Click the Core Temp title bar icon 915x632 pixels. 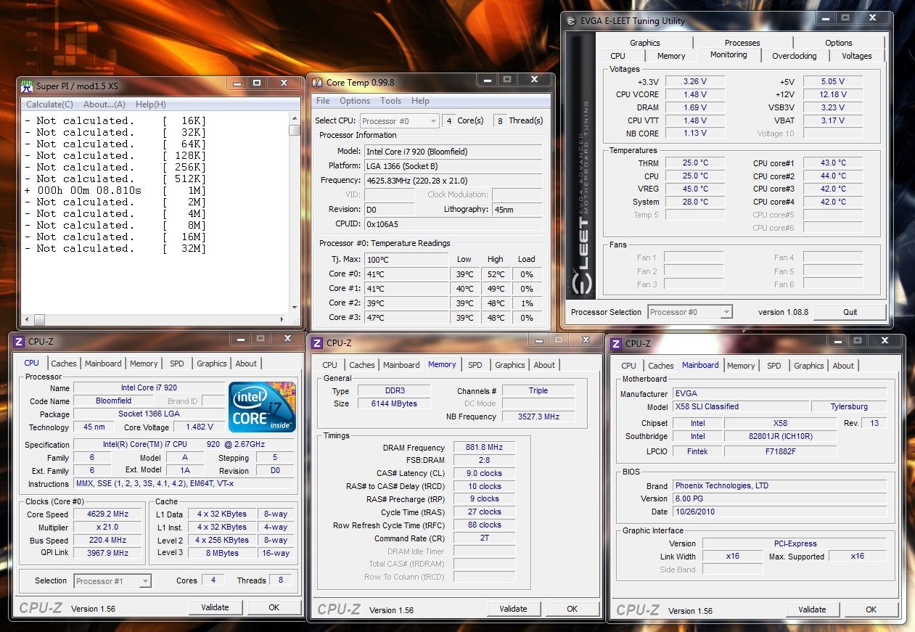(x=317, y=82)
